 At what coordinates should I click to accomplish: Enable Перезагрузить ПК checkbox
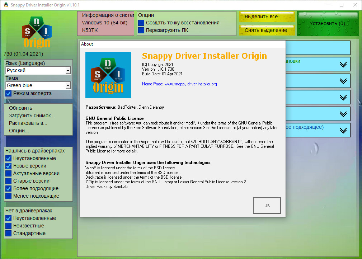(x=141, y=30)
